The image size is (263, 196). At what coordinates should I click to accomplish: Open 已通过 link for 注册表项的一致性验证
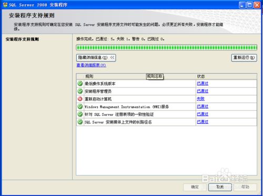point(203,114)
